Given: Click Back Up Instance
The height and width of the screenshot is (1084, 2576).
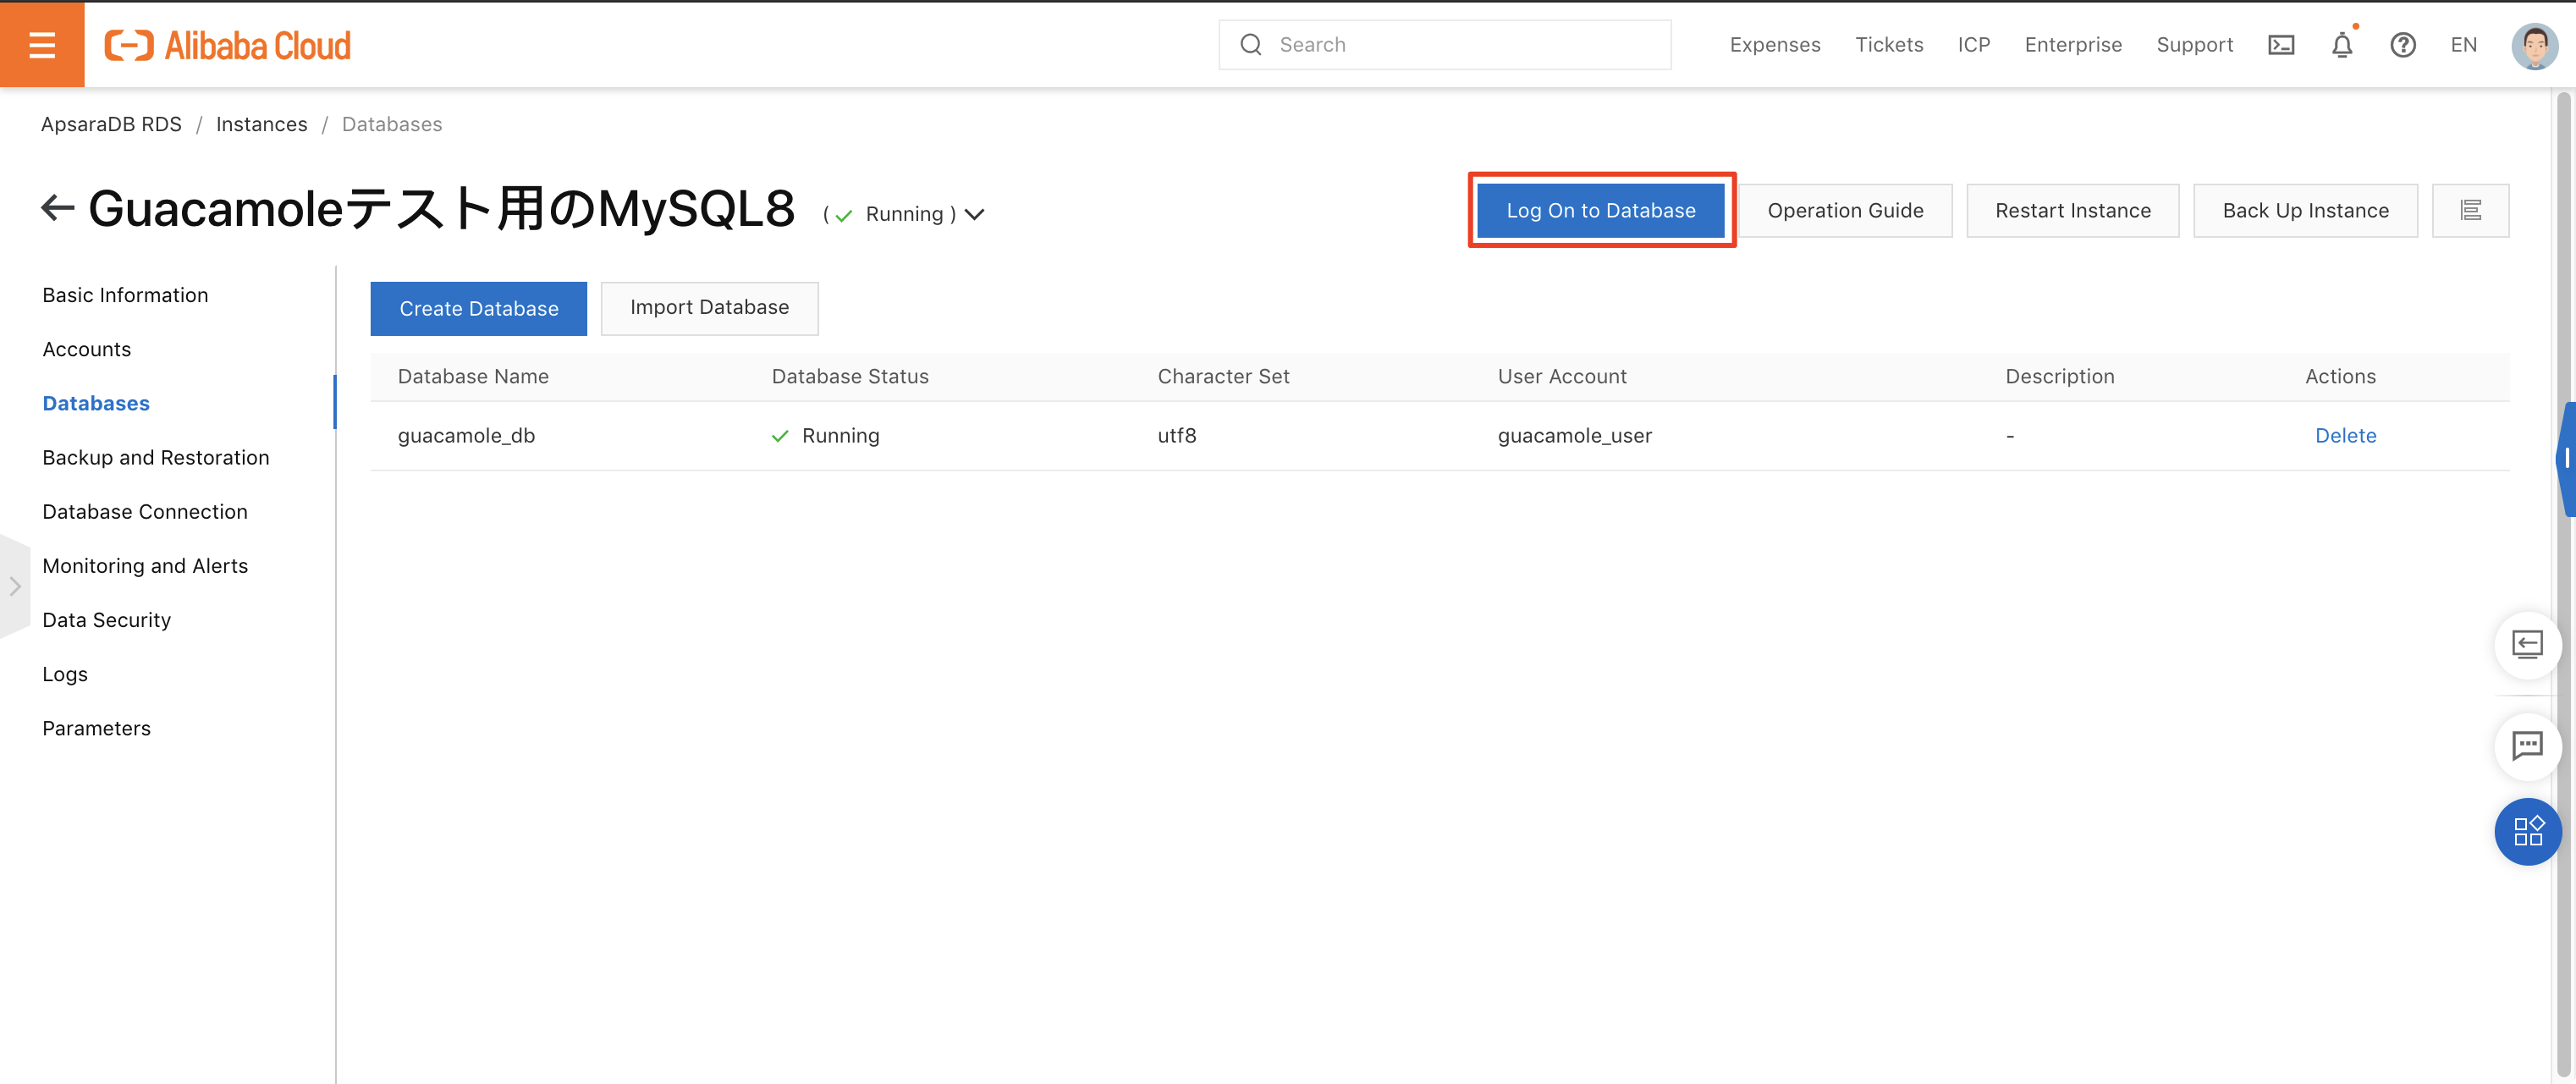Looking at the screenshot, I should pos(2305,210).
